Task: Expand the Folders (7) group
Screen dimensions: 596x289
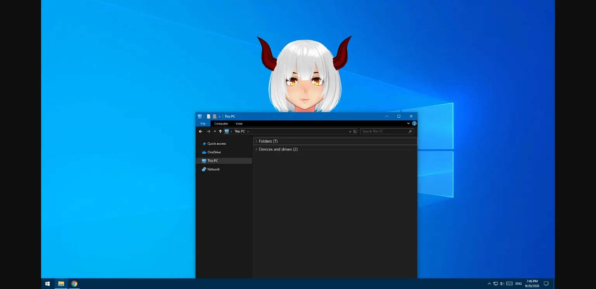Action: click(256, 141)
